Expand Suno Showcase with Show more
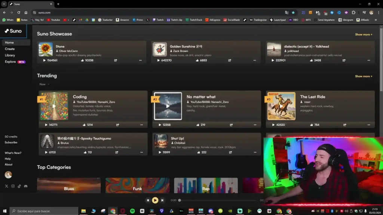The width and height of the screenshot is (383, 215). [364, 34]
